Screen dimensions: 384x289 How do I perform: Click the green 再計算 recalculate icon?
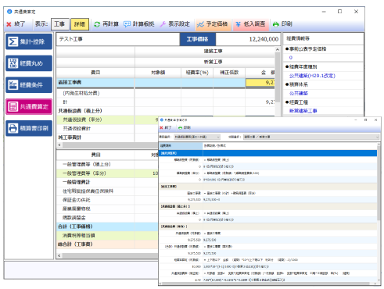97,24
